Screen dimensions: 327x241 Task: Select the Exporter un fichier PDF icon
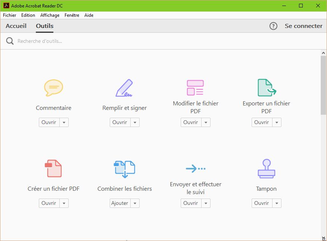[x=266, y=88]
